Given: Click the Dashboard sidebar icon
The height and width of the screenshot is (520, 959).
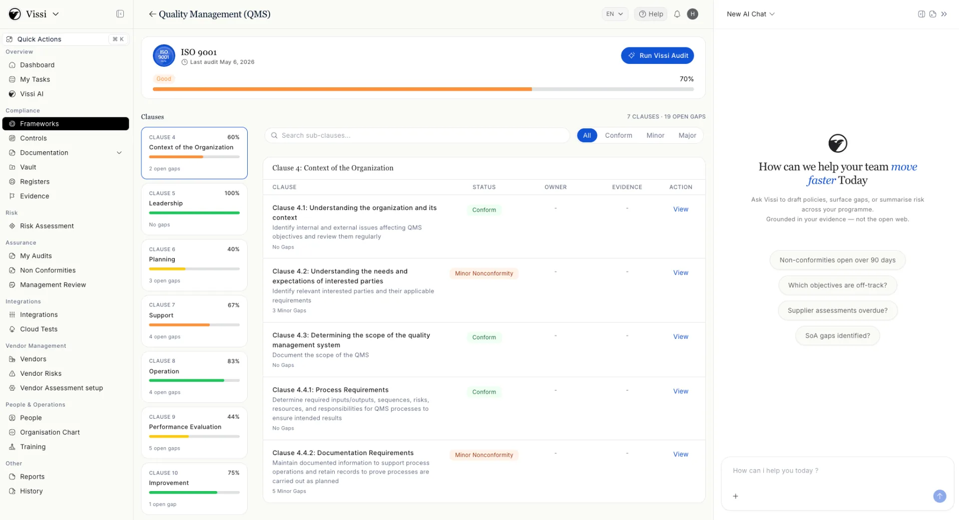Looking at the screenshot, I should pyautogui.click(x=12, y=65).
